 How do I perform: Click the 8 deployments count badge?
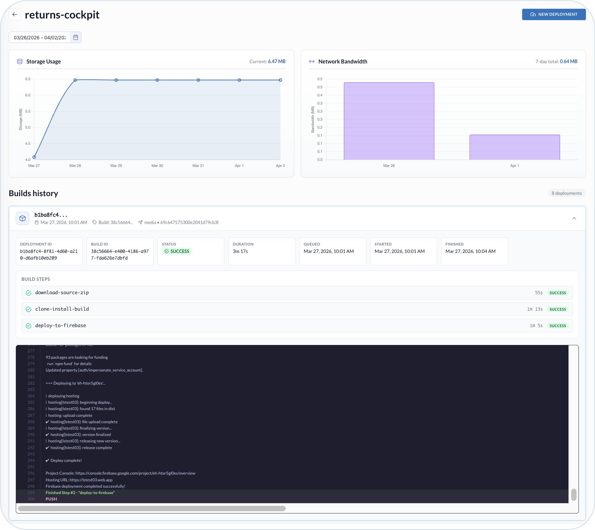pyautogui.click(x=566, y=193)
